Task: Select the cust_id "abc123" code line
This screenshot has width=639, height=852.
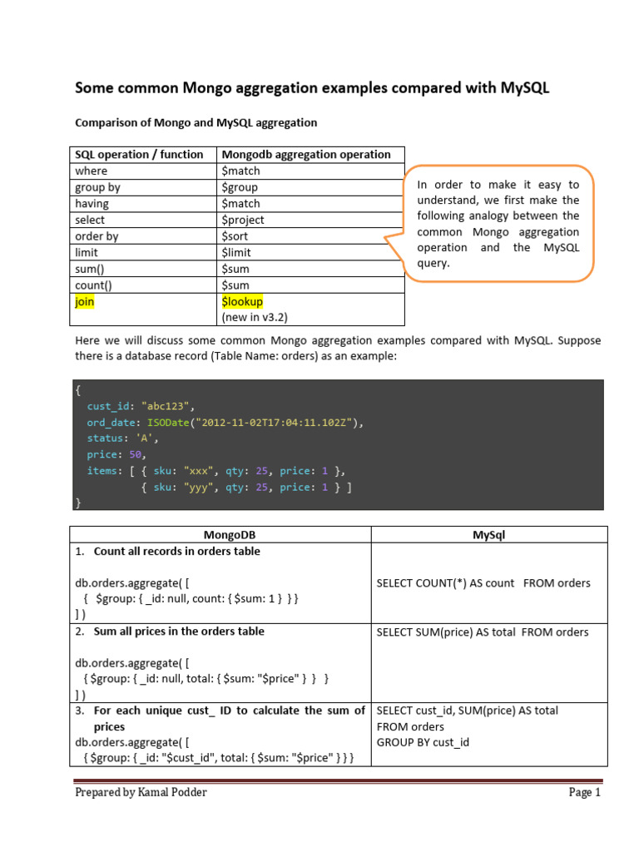Action: (x=140, y=406)
